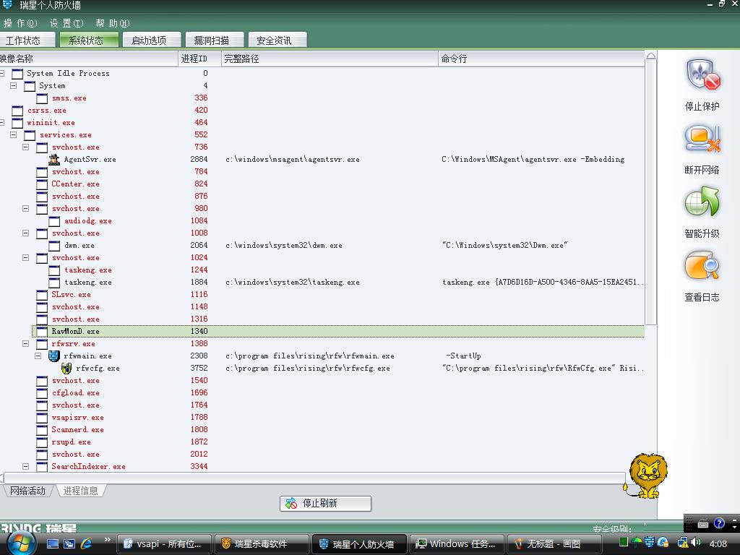This screenshot has height=555, width=740.
Task: Collapse the SearchIndexer.exe node
Action: 25,466
